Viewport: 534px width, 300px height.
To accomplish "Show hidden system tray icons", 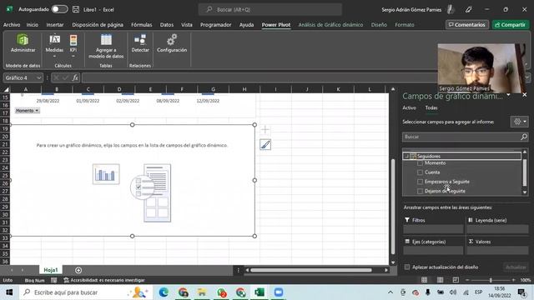I will coord(390,292).
